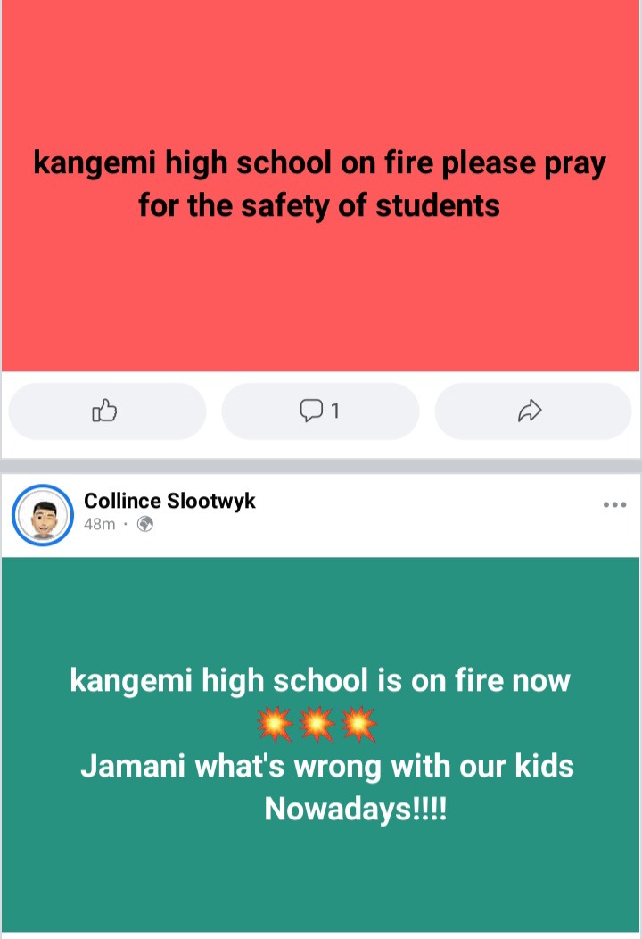Tap the line "for the safety of students"
Screen dimensions: 642x939
point(319,205)
